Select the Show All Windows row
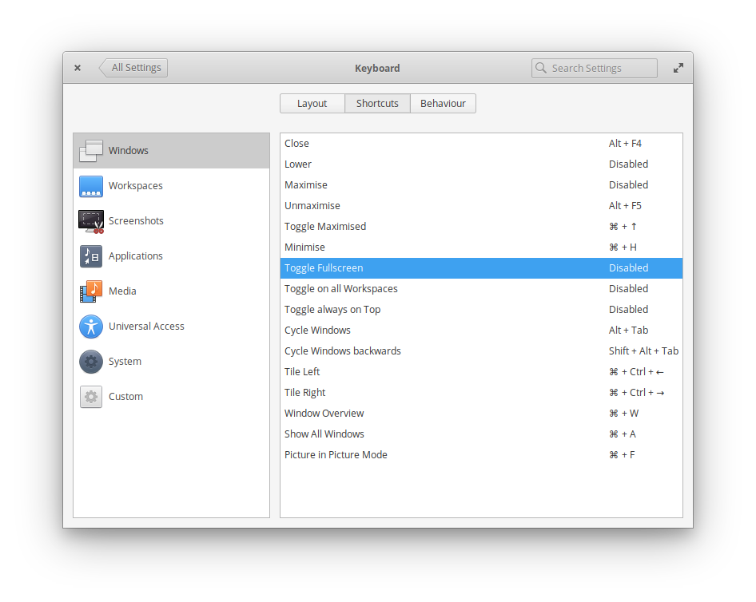The height and width of the screenshot is (602, 756). [x=481, y=434]
